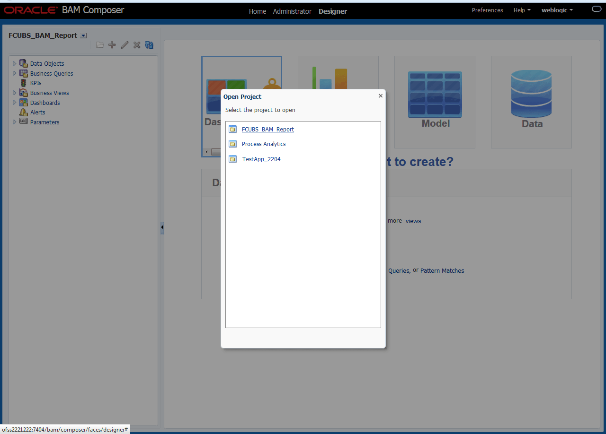Click the Dashboards tree icon
This screenshot has width=606, height=434.
(x=24, y=103)
